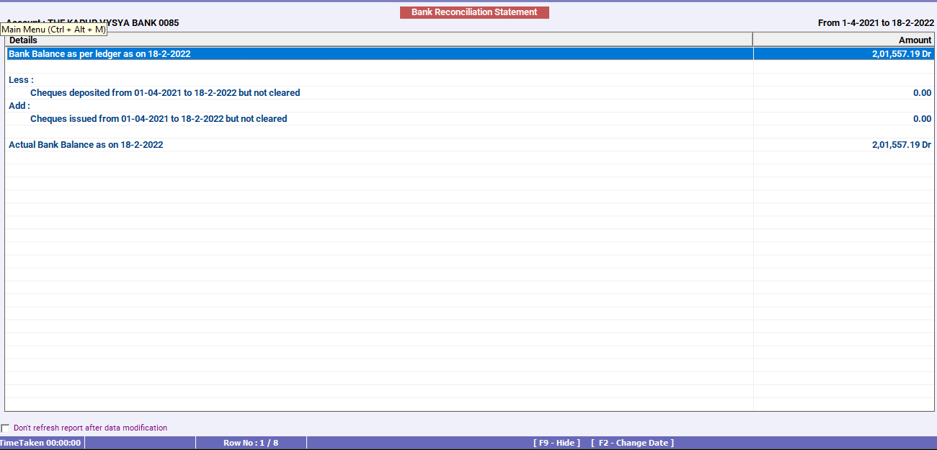The width and height of the screenshot is (937, 450).
Task: Select the 0.00 amount for issued cheques
Action: tap(923, 118)
